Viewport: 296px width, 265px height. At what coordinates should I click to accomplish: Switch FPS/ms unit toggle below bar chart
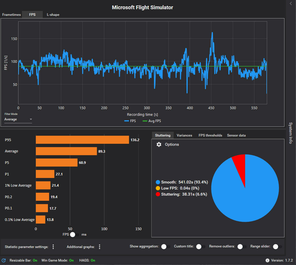tap(75, 234)
